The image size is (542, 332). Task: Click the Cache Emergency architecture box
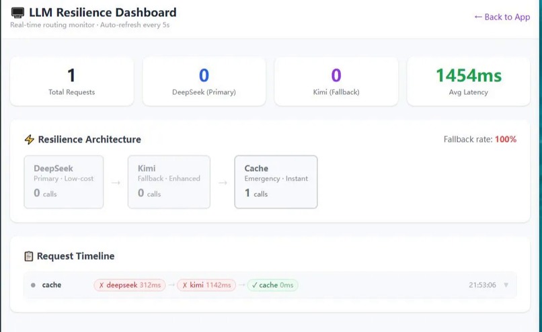point(276,182)
